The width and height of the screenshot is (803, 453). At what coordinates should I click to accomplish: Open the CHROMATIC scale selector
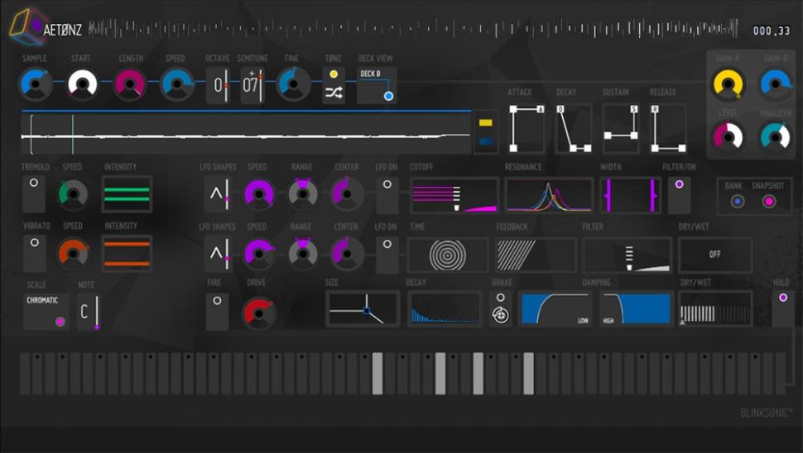point(46,311)
